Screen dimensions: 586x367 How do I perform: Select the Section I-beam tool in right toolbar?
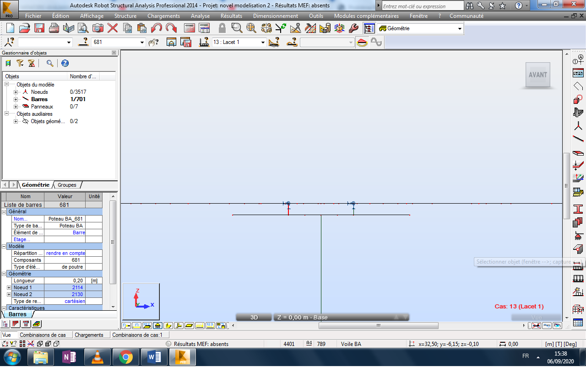click(x=578, y=209)
